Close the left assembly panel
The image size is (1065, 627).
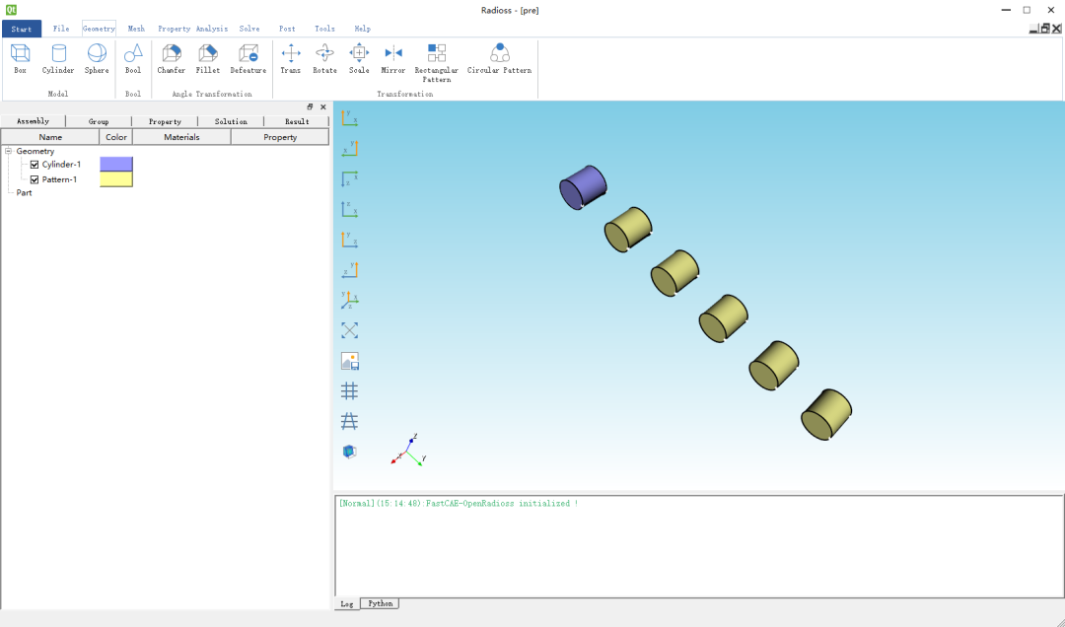(x=323, y=106)
